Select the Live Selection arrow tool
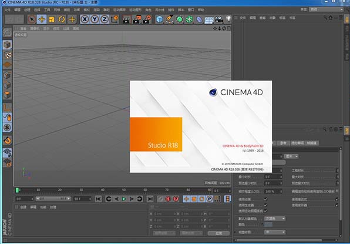The width and height of the screenshot is (350, 244). (x=32, y=19)
